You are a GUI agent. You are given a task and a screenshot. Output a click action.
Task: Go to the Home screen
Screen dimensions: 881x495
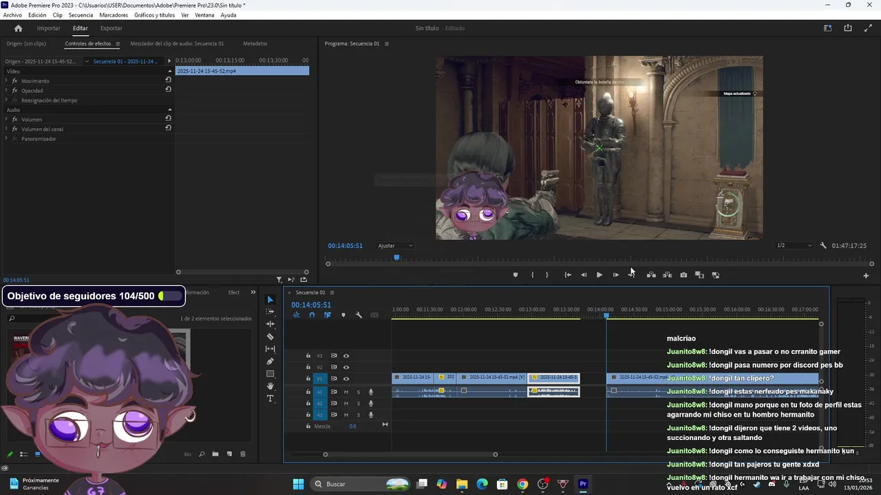pos(18,28)
